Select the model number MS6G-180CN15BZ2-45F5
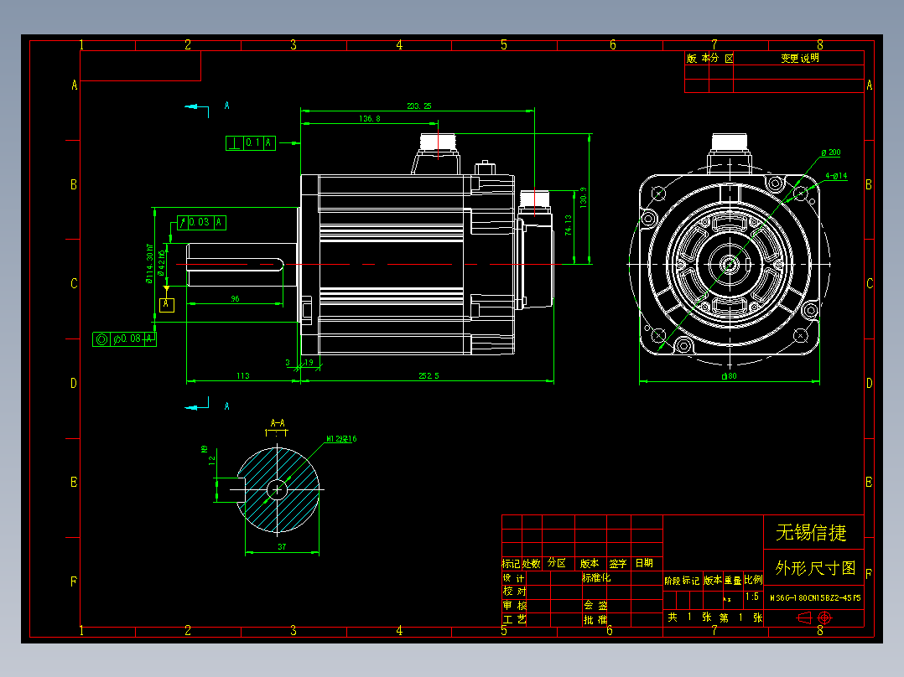Screen dimensions: 904x677 click(815, 598)
